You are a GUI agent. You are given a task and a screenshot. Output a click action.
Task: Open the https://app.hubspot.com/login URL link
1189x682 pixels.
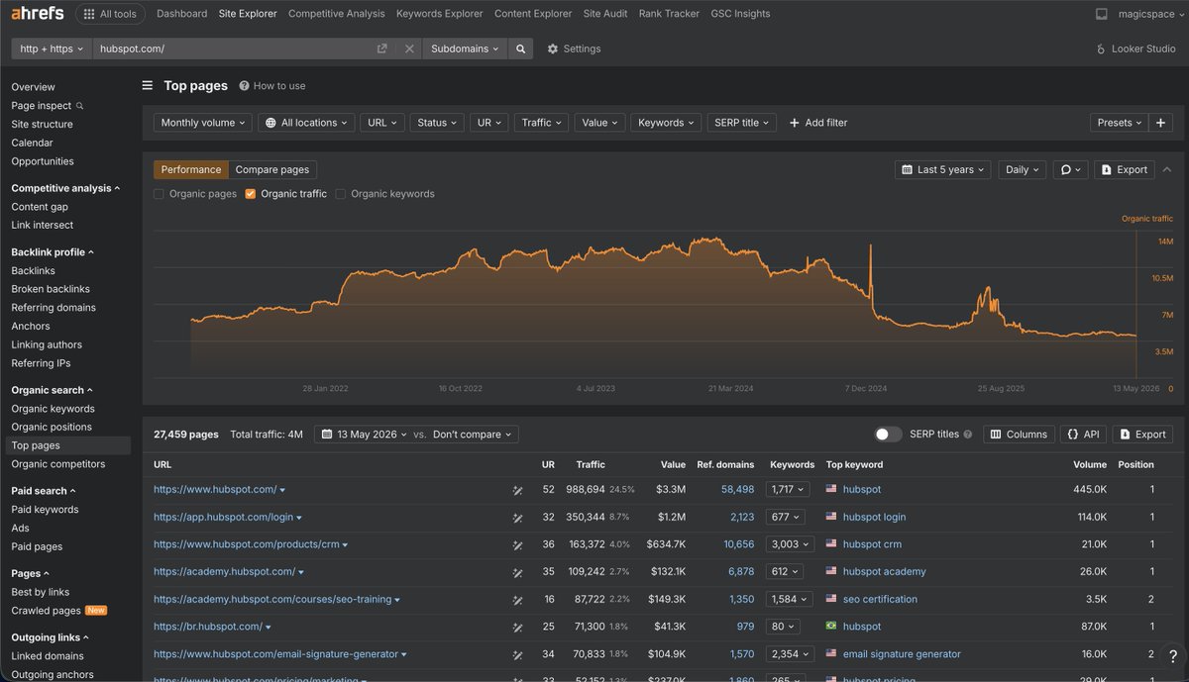click(223, 517)
